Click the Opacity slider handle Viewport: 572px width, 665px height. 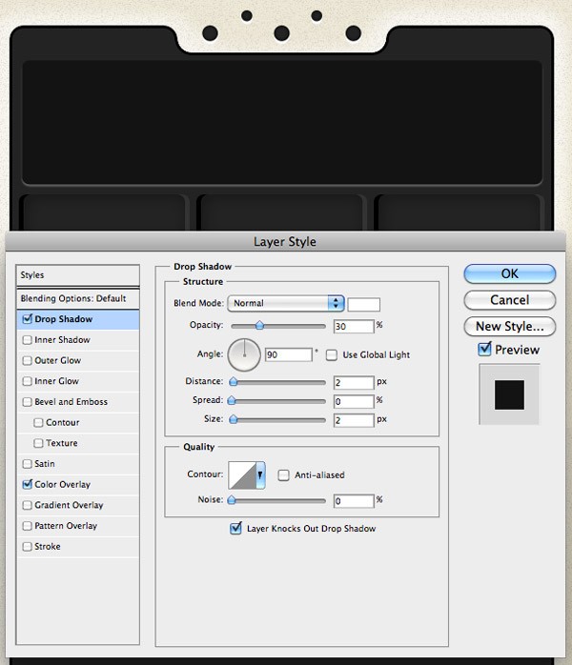coord(259,326)
